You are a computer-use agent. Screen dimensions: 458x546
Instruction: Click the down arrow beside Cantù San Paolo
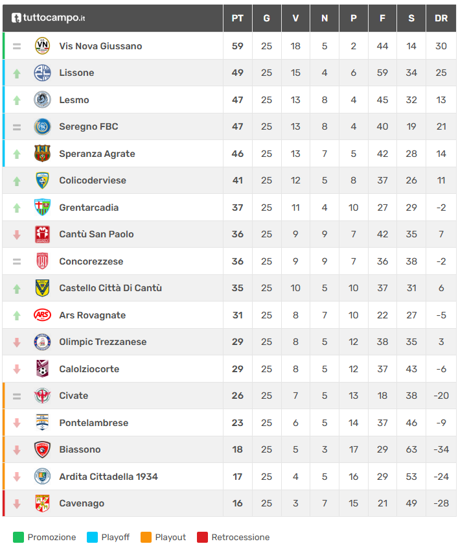(17, 235)
